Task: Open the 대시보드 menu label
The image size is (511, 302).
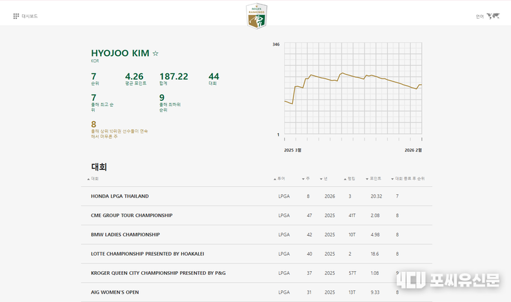Action: [x=30, y=16]
